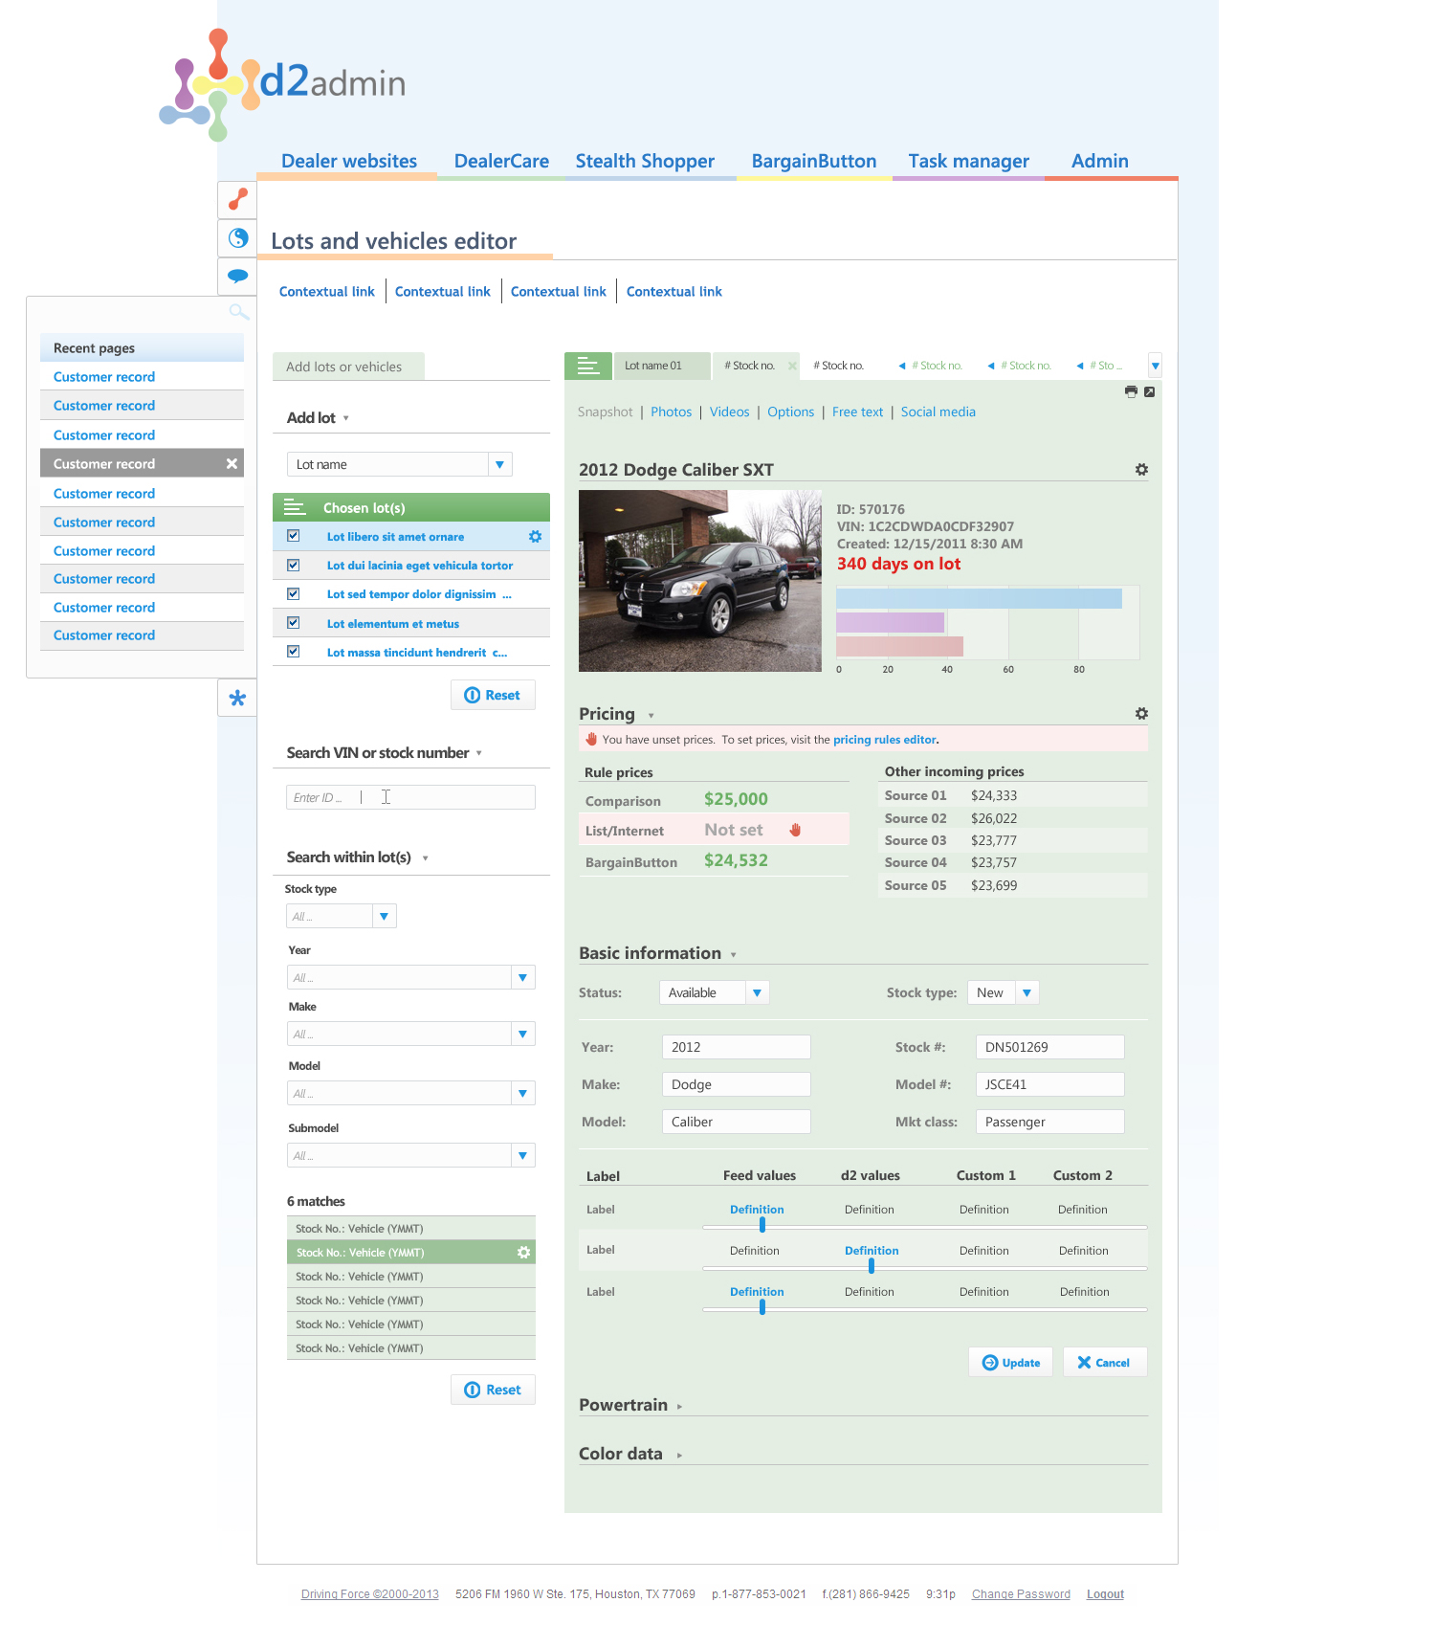Viewport: 1435px width, 1647px height.
Task: Open the Submodel filter dropdown
Action: (x=522, y=1155)
